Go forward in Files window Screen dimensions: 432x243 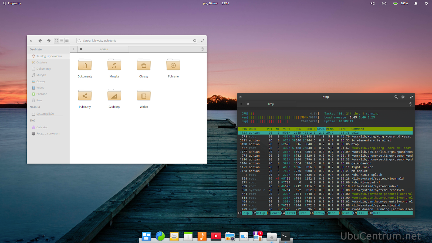pyautogui.click(x=49, y=41)
